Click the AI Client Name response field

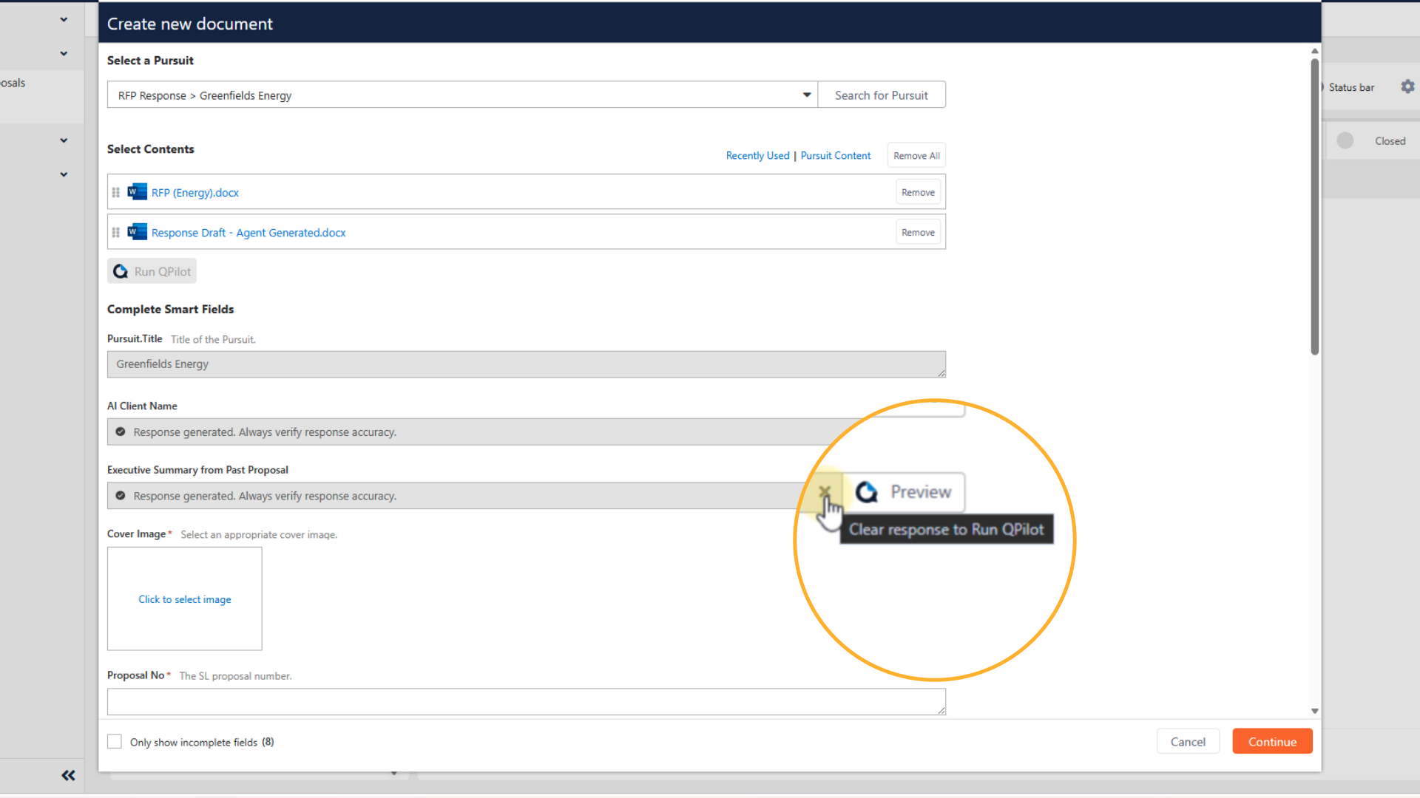(x=473, y=432)
